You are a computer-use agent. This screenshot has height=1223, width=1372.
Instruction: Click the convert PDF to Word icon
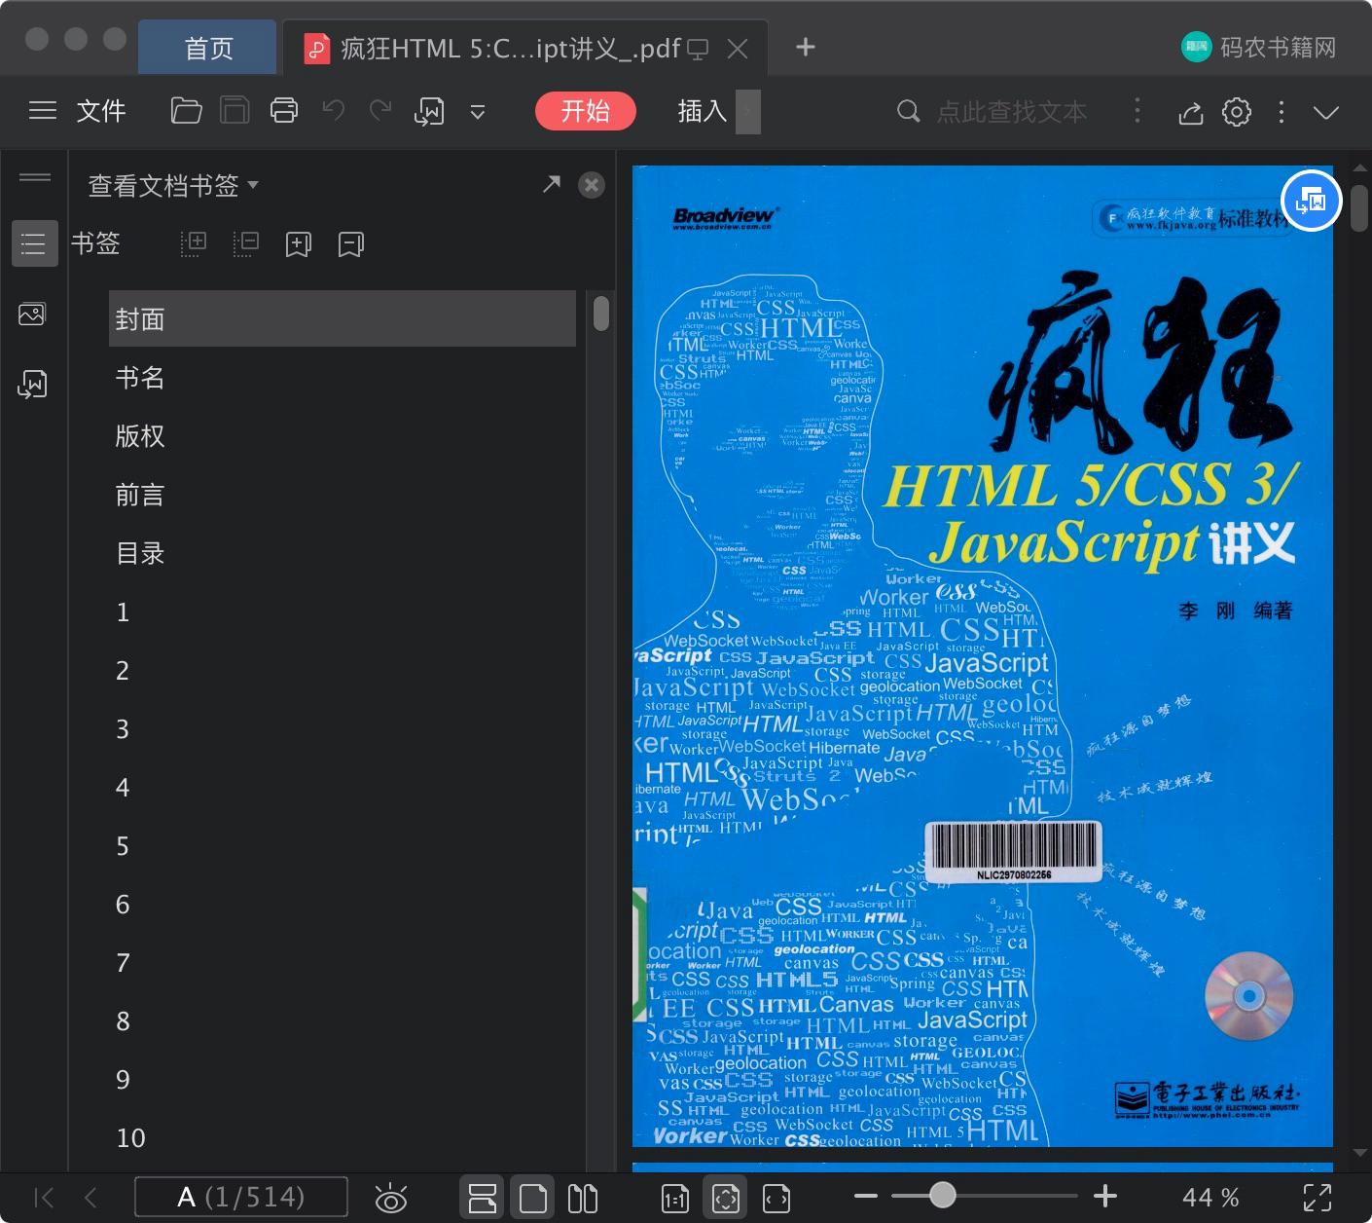pyautogui.click(x=429, y=112)
